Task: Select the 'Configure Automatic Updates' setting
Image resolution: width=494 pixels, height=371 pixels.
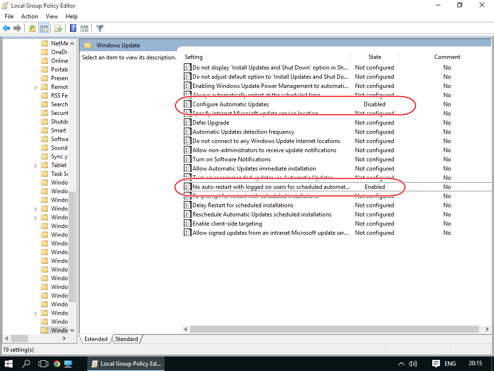Action: point(230,104)
